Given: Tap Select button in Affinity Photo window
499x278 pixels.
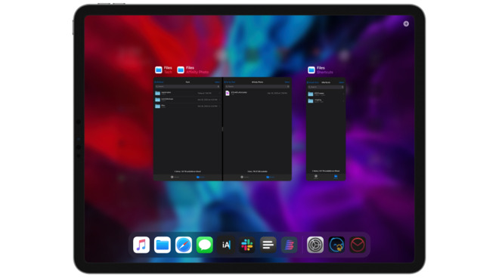Looking at the screenshot, I should point(287,82).
